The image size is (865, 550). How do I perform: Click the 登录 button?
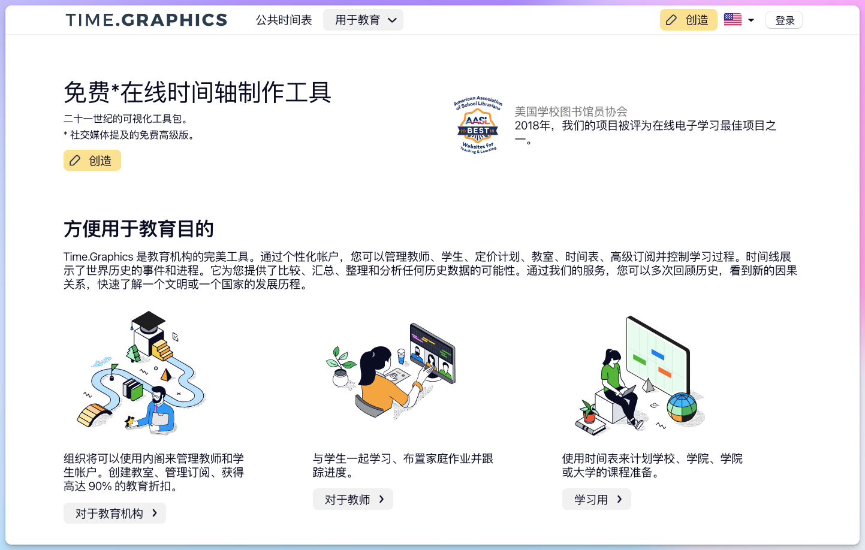point(783,19)
